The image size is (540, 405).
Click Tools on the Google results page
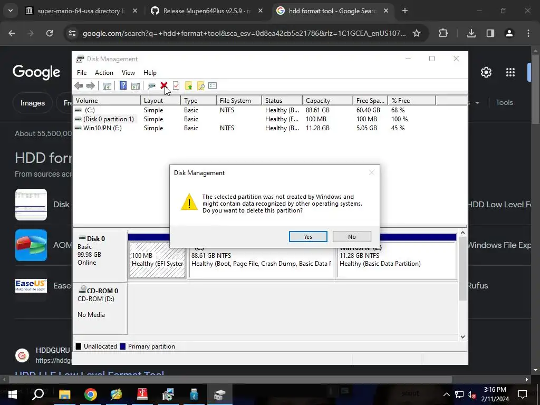point(504,103)
